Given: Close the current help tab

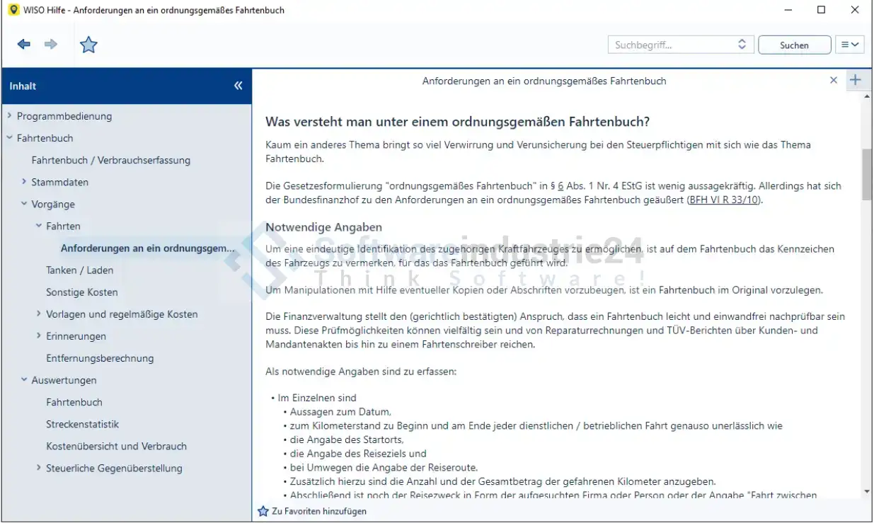Looking at the screenshot, I should tap(834, 81).
